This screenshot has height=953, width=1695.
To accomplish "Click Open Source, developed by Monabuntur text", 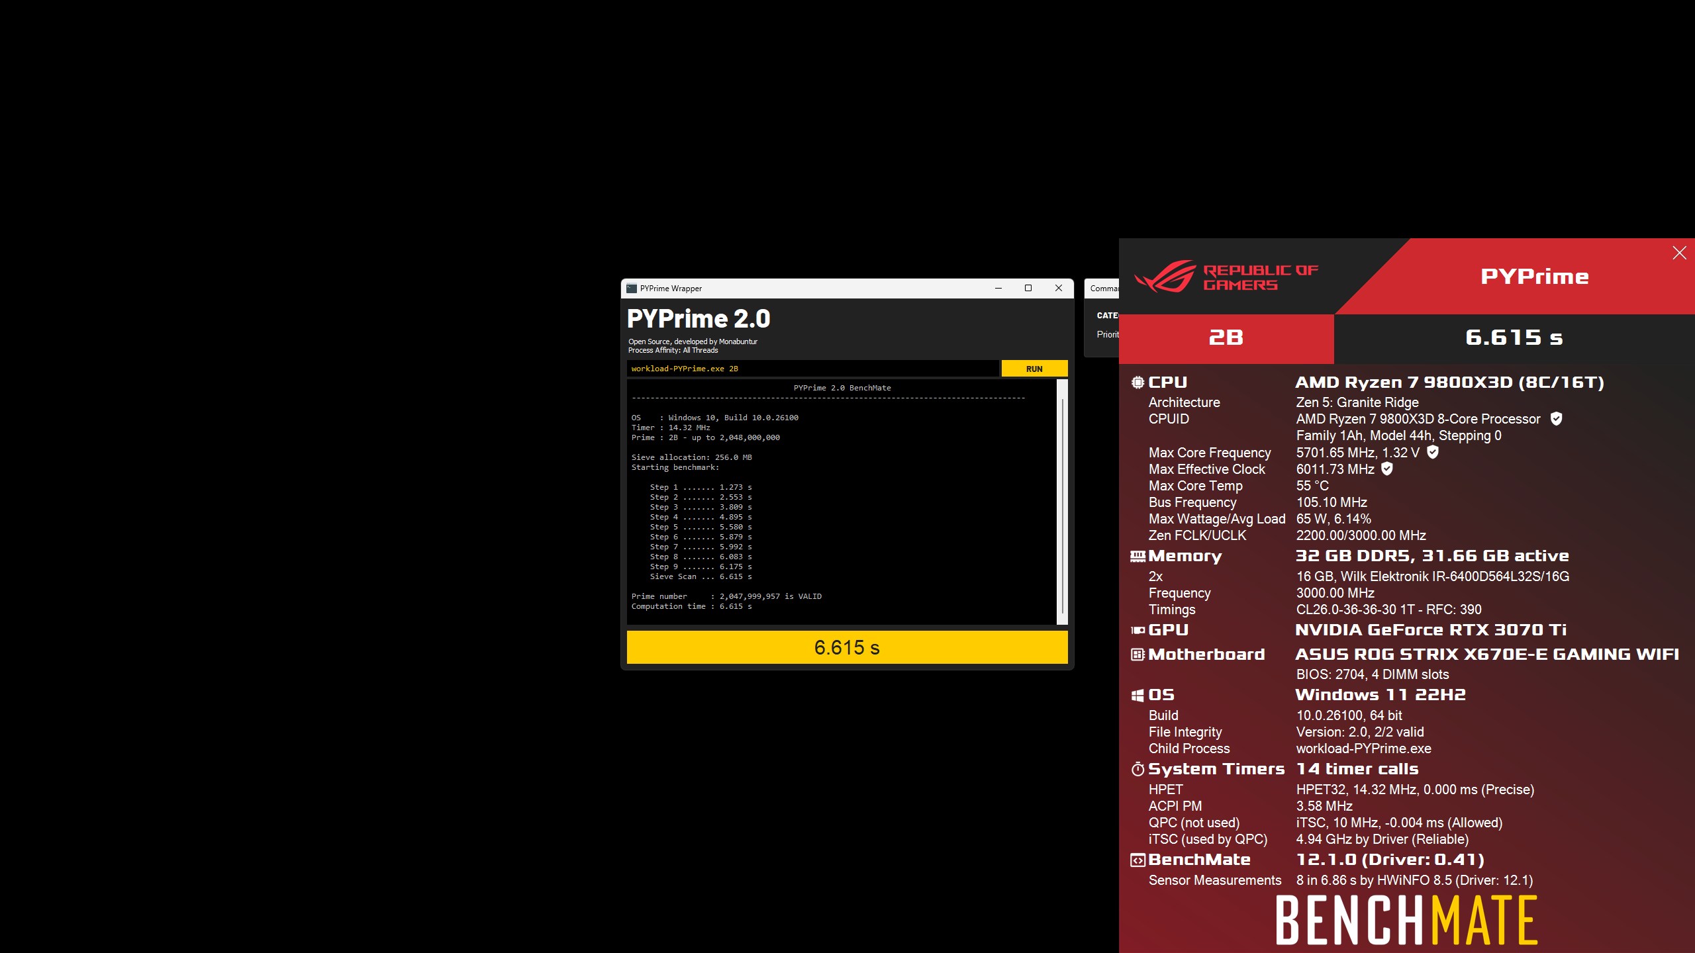I will (693, 341).
